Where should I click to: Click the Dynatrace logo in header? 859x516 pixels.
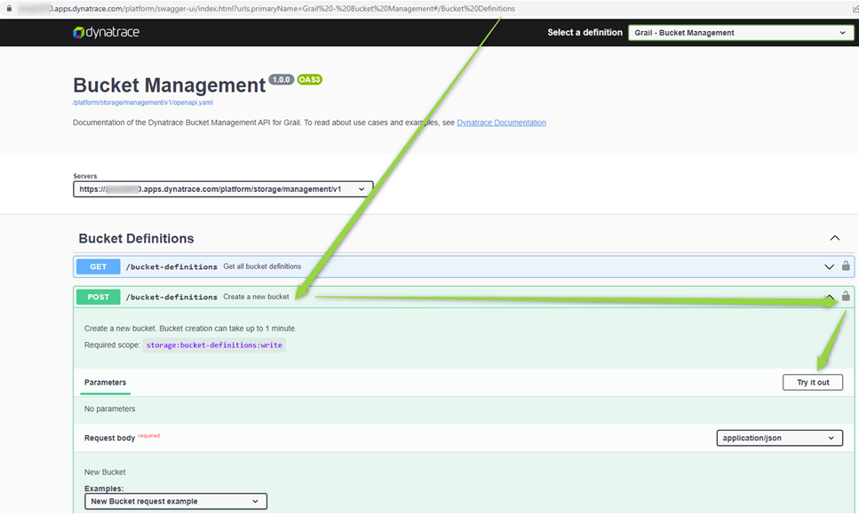[106, 32]
